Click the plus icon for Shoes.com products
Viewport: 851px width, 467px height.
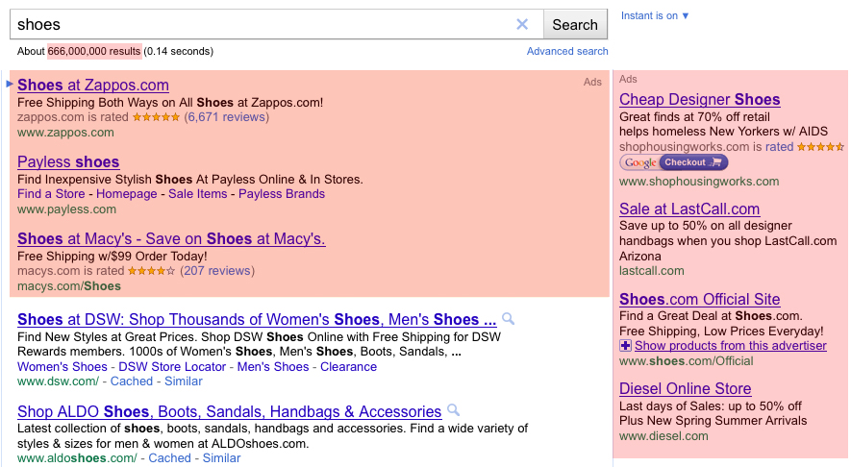[x=625, y=346]
